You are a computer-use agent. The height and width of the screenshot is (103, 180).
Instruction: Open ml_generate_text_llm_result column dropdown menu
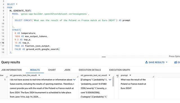39,75
